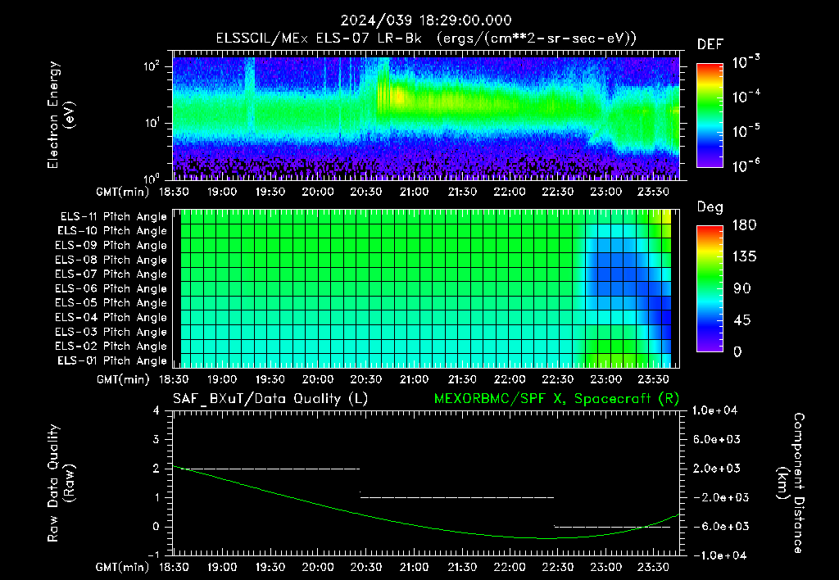Image resolution: width=839 pixels, height=580 pixels.
Task: Select the ELS-09 Pitch Angle row label
Action: (x=111, y=246)
